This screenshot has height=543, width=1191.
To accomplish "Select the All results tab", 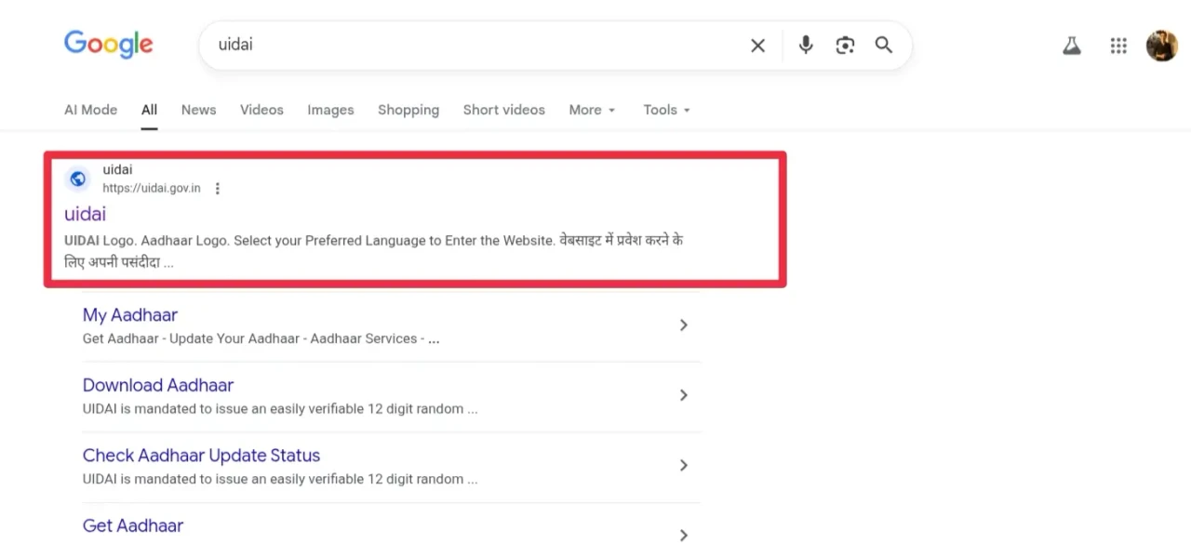I will click(x=149, y=110).
